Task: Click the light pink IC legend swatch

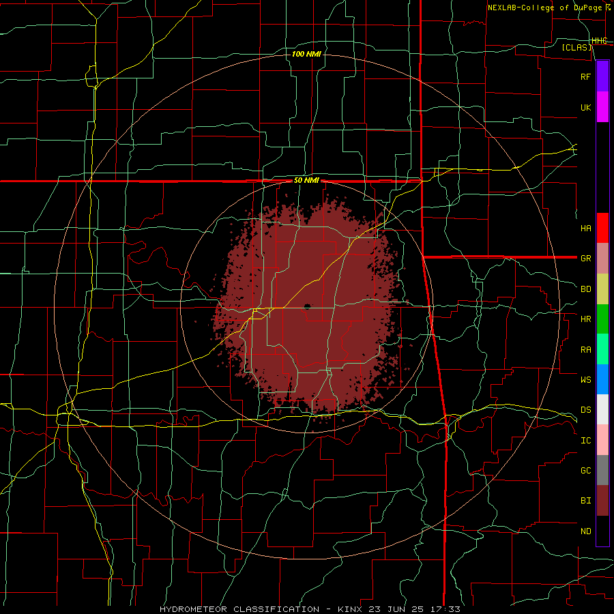Action: point(602,440)
